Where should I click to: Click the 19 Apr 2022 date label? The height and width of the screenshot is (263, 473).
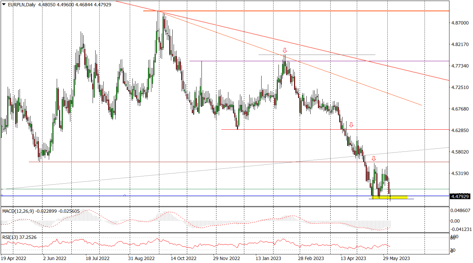point(13,258)
